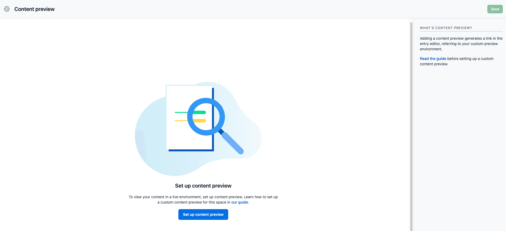Screen dimensions: 506x231
Task: Click the blue Set up content preview button
Action: (x=203, y=214)
